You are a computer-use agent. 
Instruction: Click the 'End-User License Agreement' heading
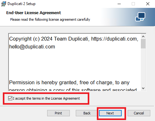point(34,13)
